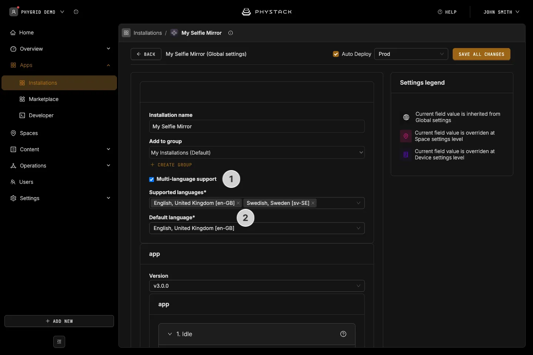This screenshot has height=355, width=533.
Task: Click the Installations breadcrumb link
Action: point(148,33)
